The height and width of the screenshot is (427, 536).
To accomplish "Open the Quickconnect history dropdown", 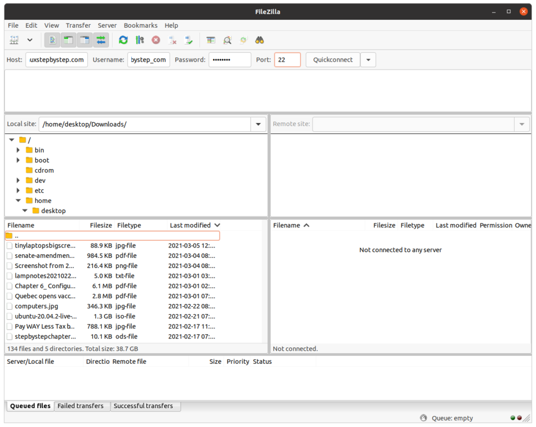I will pyautogui.click(x=368, y=60).
